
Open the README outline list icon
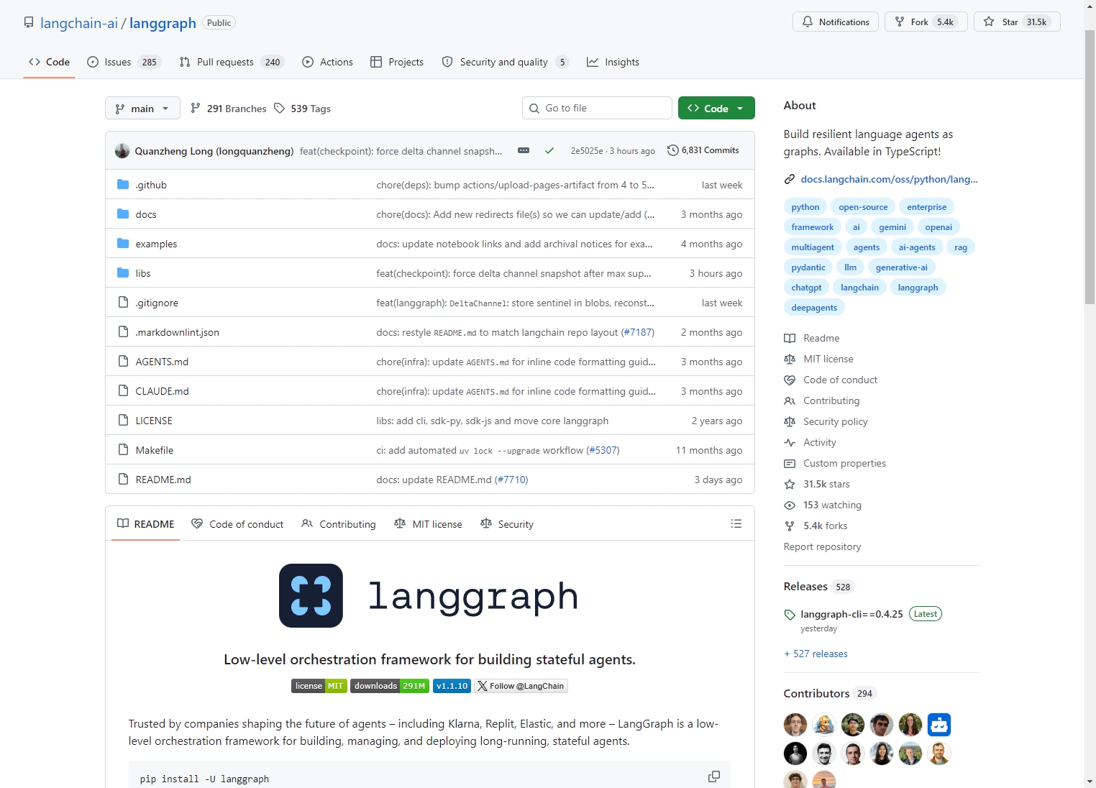[736, 523]
